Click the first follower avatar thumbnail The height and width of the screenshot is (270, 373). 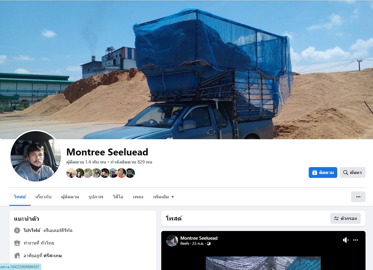[x=71, y=173]
